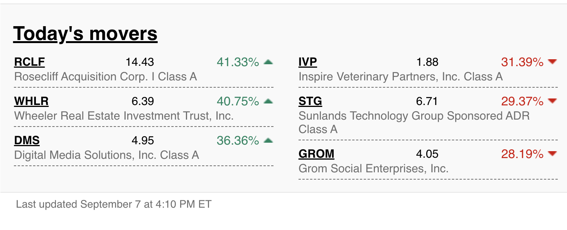Click the RCLF 41.33% gain figure

coord(238,62)
